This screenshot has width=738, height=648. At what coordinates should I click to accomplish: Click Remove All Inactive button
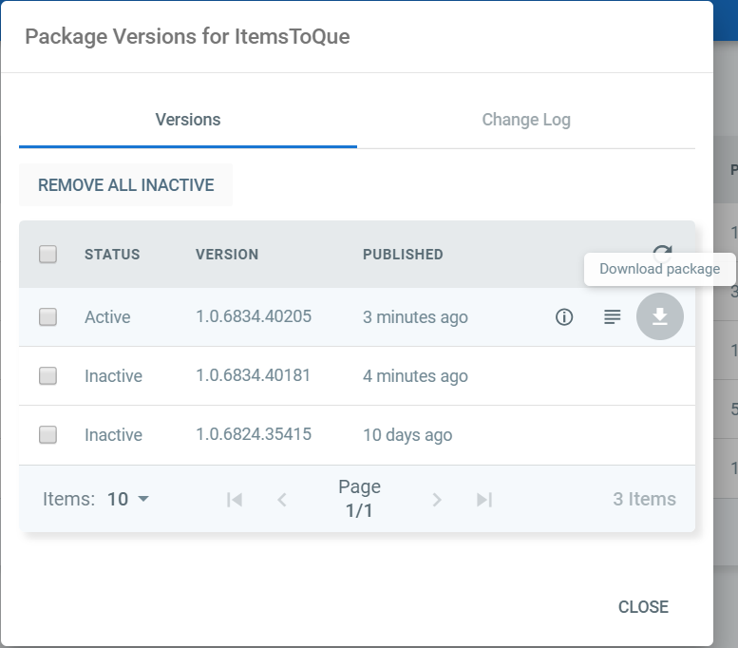point(125,184)
